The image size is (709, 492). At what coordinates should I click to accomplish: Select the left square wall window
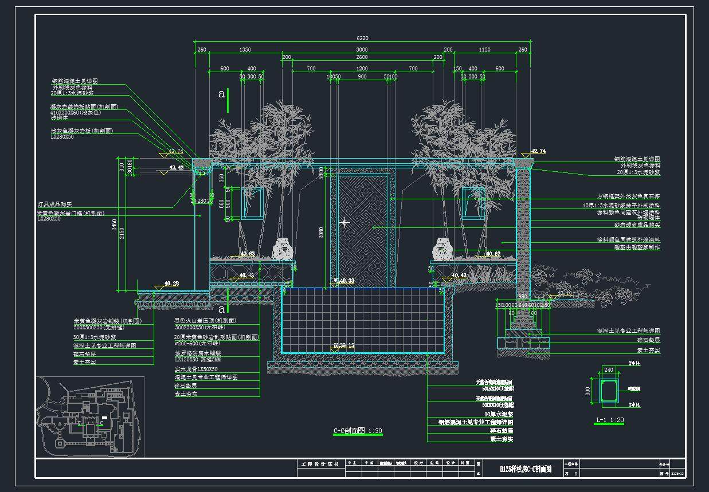click(x=252, y=203)
